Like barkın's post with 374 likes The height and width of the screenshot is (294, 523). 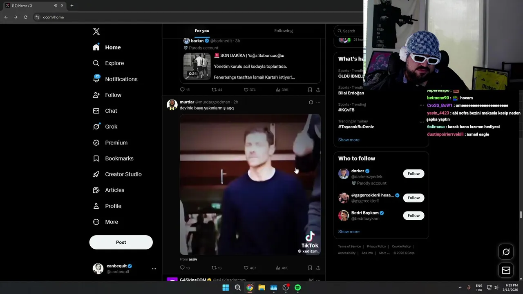point(250,89)
